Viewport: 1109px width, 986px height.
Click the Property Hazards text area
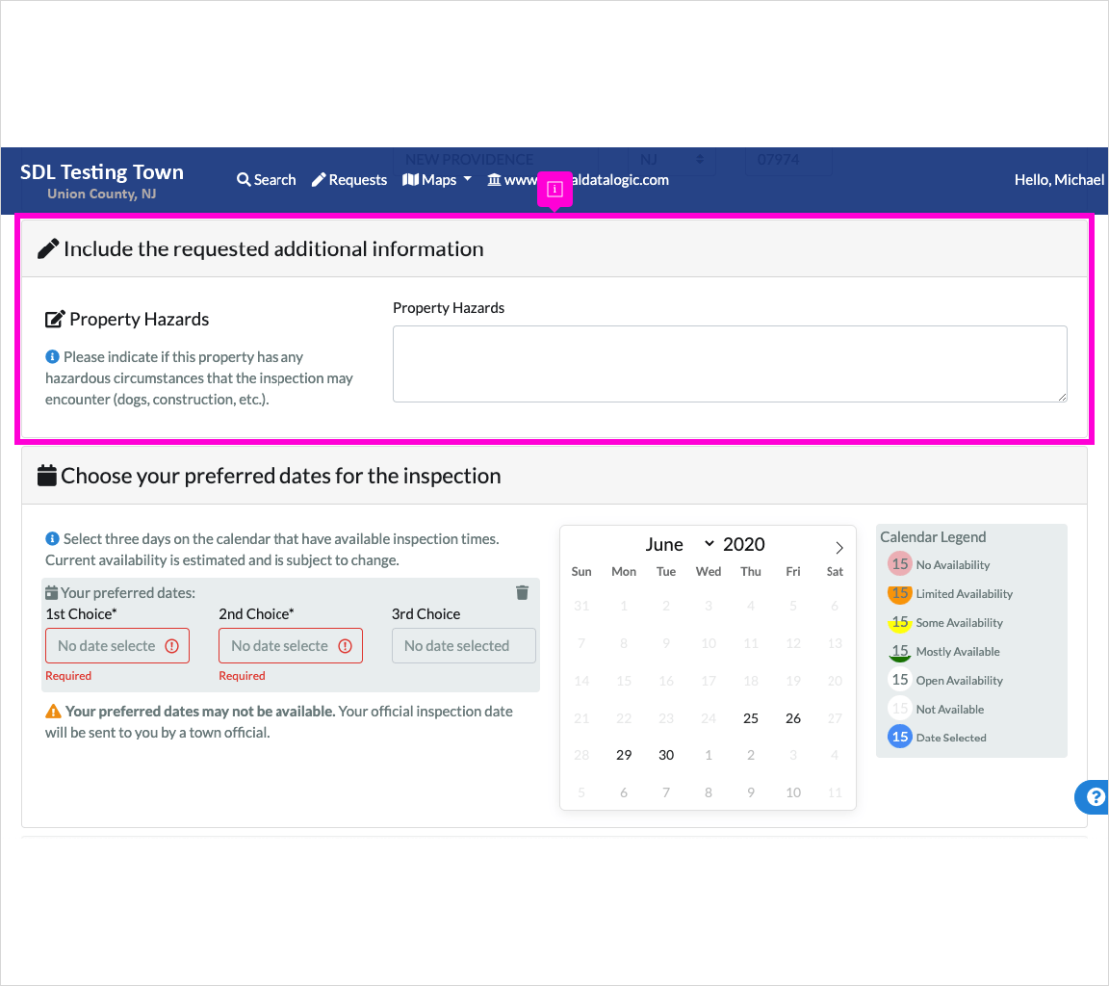(730, 364)
